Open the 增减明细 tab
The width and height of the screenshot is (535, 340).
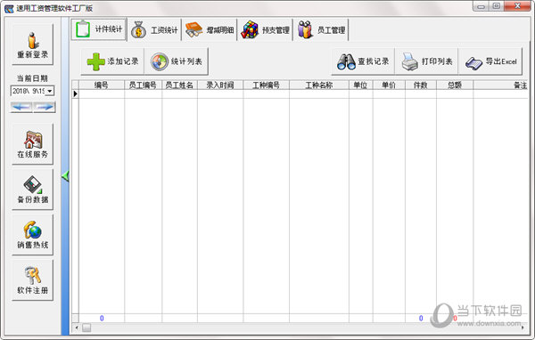210,30
